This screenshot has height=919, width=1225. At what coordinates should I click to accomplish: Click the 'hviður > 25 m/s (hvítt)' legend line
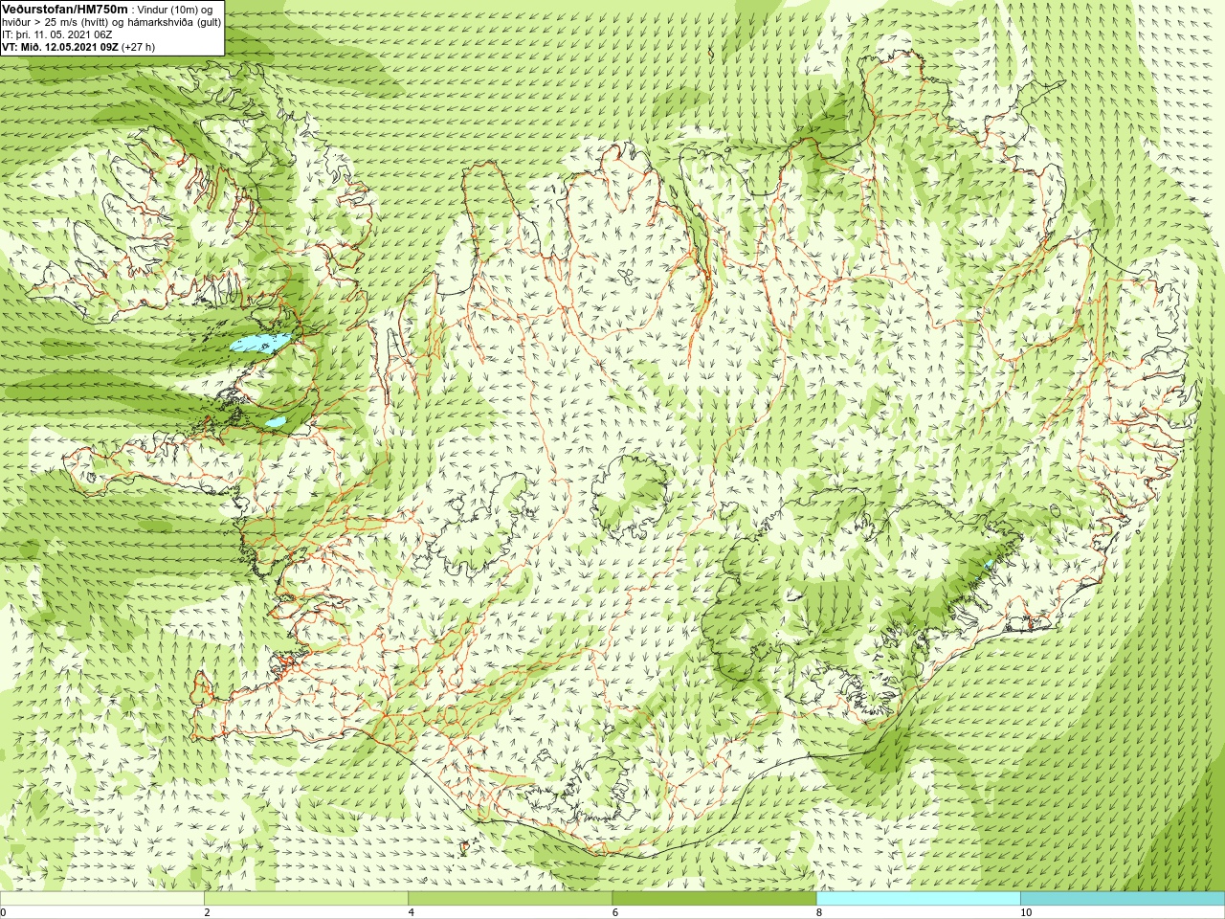(x=56, y=22)
